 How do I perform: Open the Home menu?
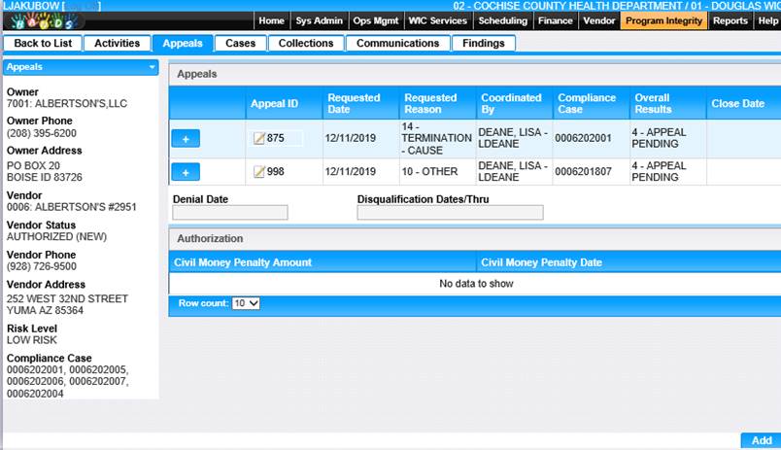pos(271,21)
